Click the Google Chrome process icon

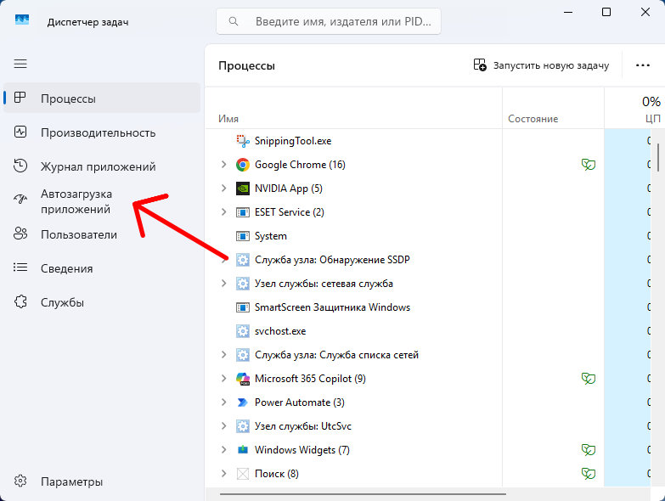coord(243,165)
